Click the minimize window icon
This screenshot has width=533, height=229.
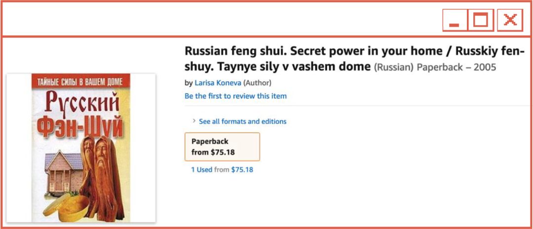pyautogui.click(x=455, y=21)
